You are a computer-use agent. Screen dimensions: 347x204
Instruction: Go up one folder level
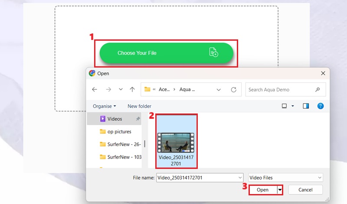pos(132,90)
